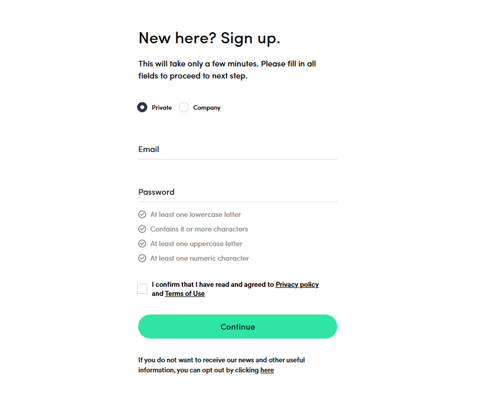Click the uppercase letter requirement check icon
Screen dimensions: 492x394
[142, 244]
